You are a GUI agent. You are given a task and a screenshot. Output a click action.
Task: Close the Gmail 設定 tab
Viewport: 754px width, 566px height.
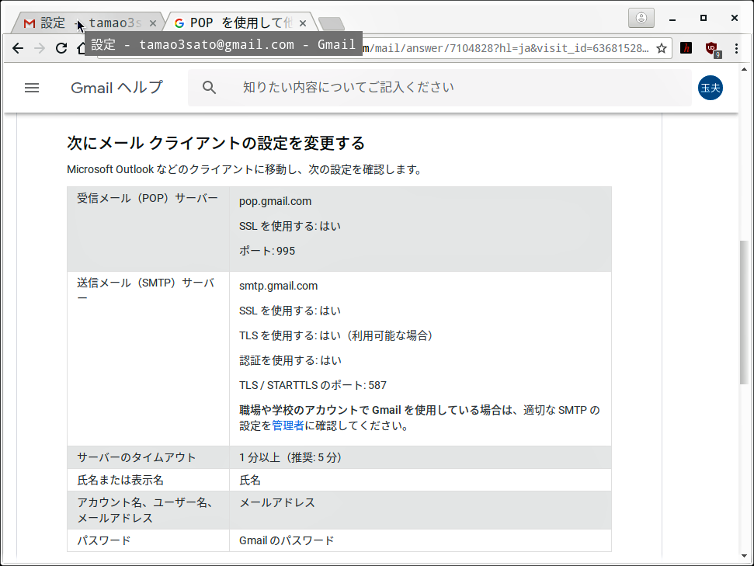153,23
